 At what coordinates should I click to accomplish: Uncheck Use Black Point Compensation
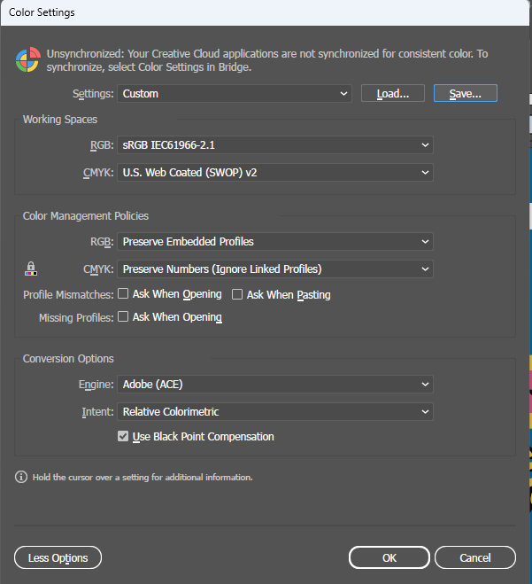pos(123,436)
